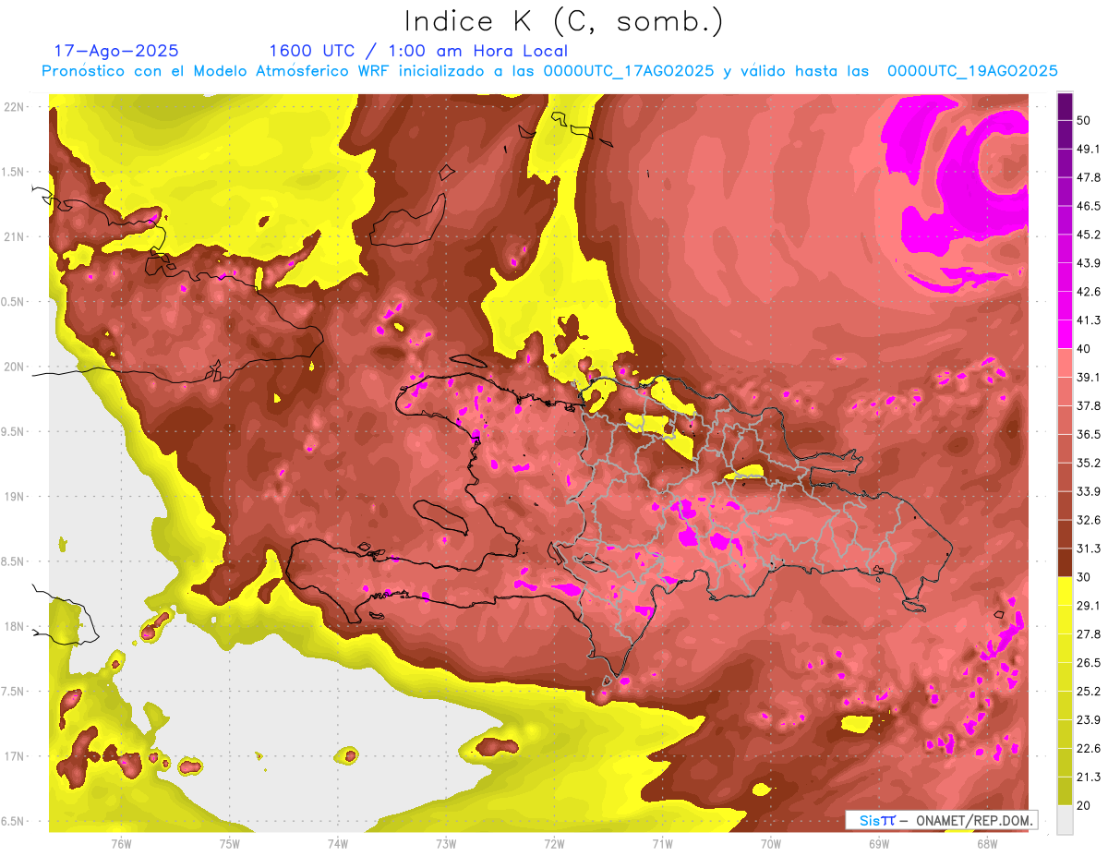Click the colorbar value "30"

click(1085, 577)
